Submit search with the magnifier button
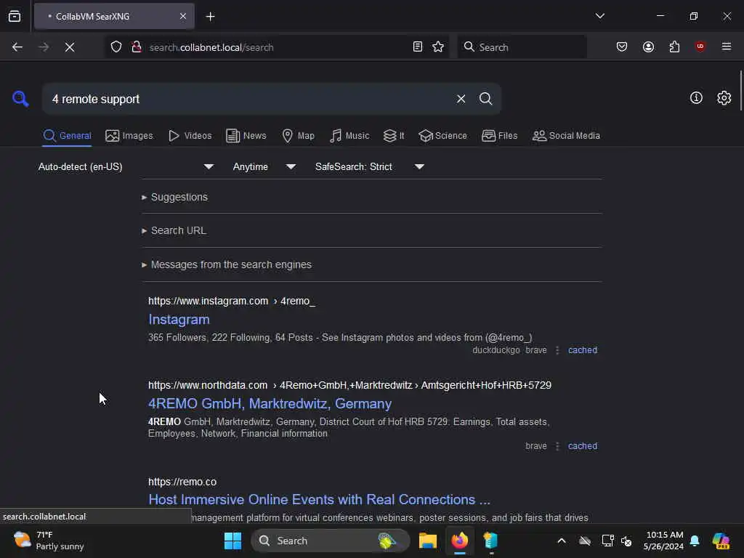Viewport: 744px width, 558px height. 485,99
